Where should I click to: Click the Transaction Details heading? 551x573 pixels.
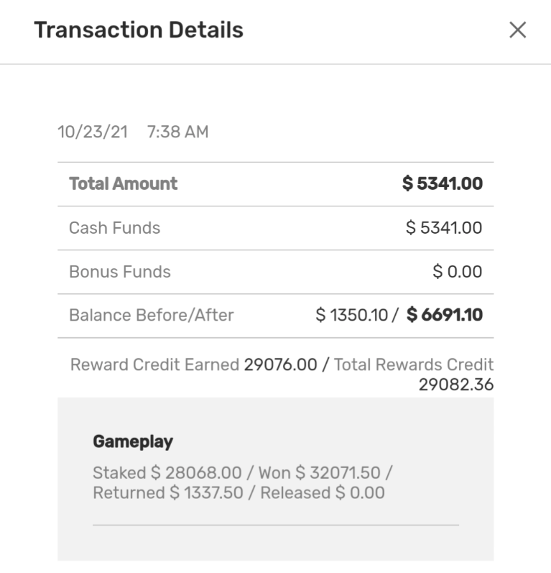point(139,30)
